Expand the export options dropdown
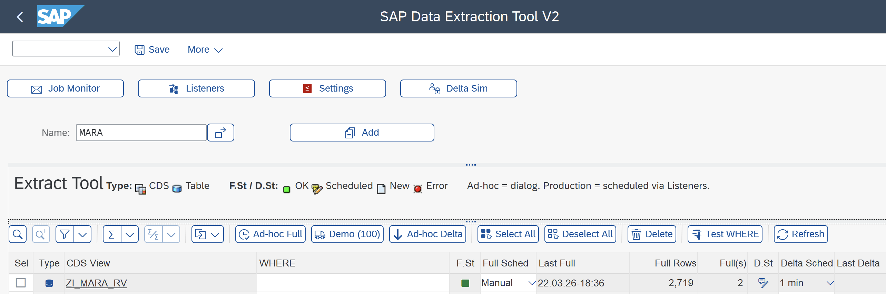This screenshot has width=886, height=294. point(215,234)
